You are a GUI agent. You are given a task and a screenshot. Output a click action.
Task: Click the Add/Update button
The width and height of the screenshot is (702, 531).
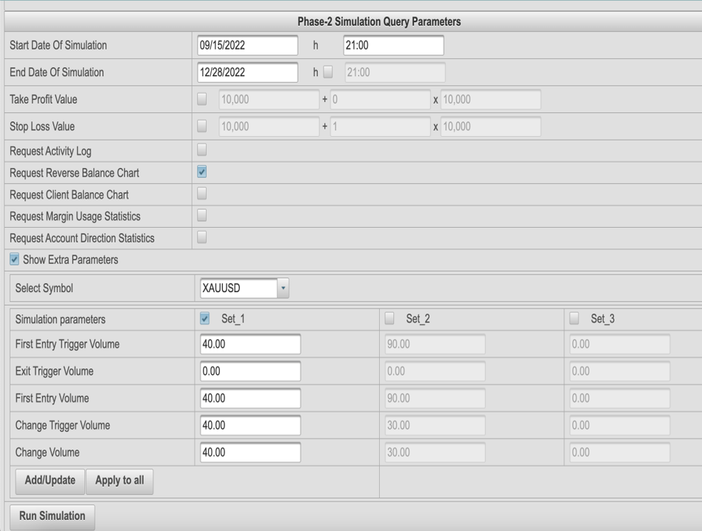pyautogui.click(x=50, y=480)
